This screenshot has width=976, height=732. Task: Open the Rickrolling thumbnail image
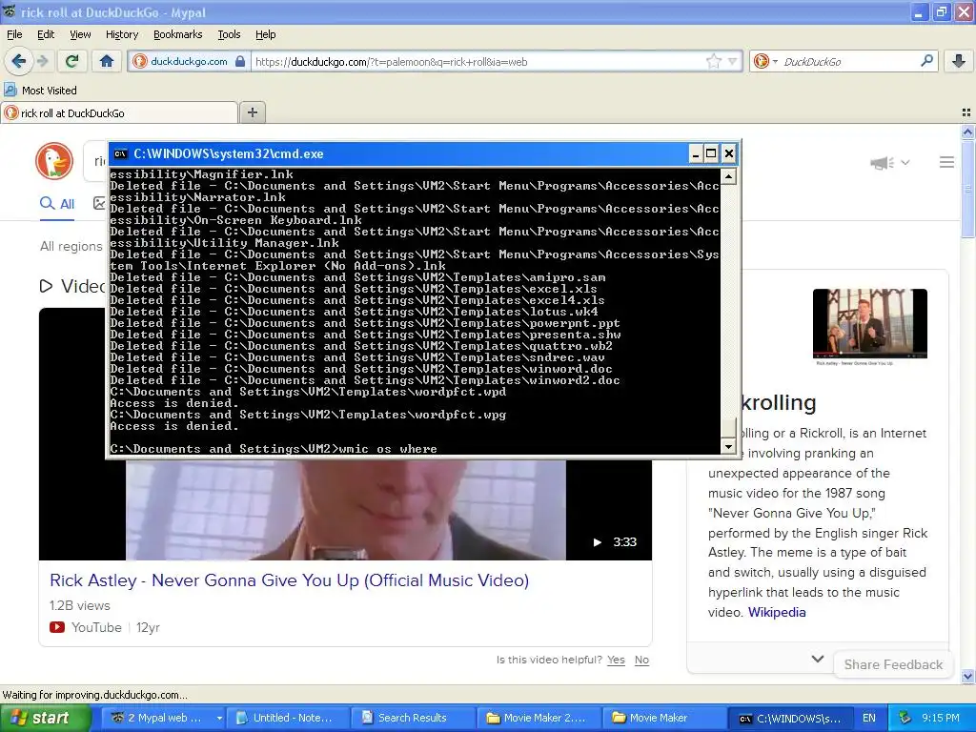point(869,324)
